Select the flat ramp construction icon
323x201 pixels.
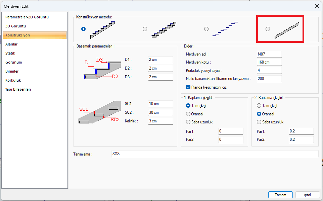click(x=286, y=30)
